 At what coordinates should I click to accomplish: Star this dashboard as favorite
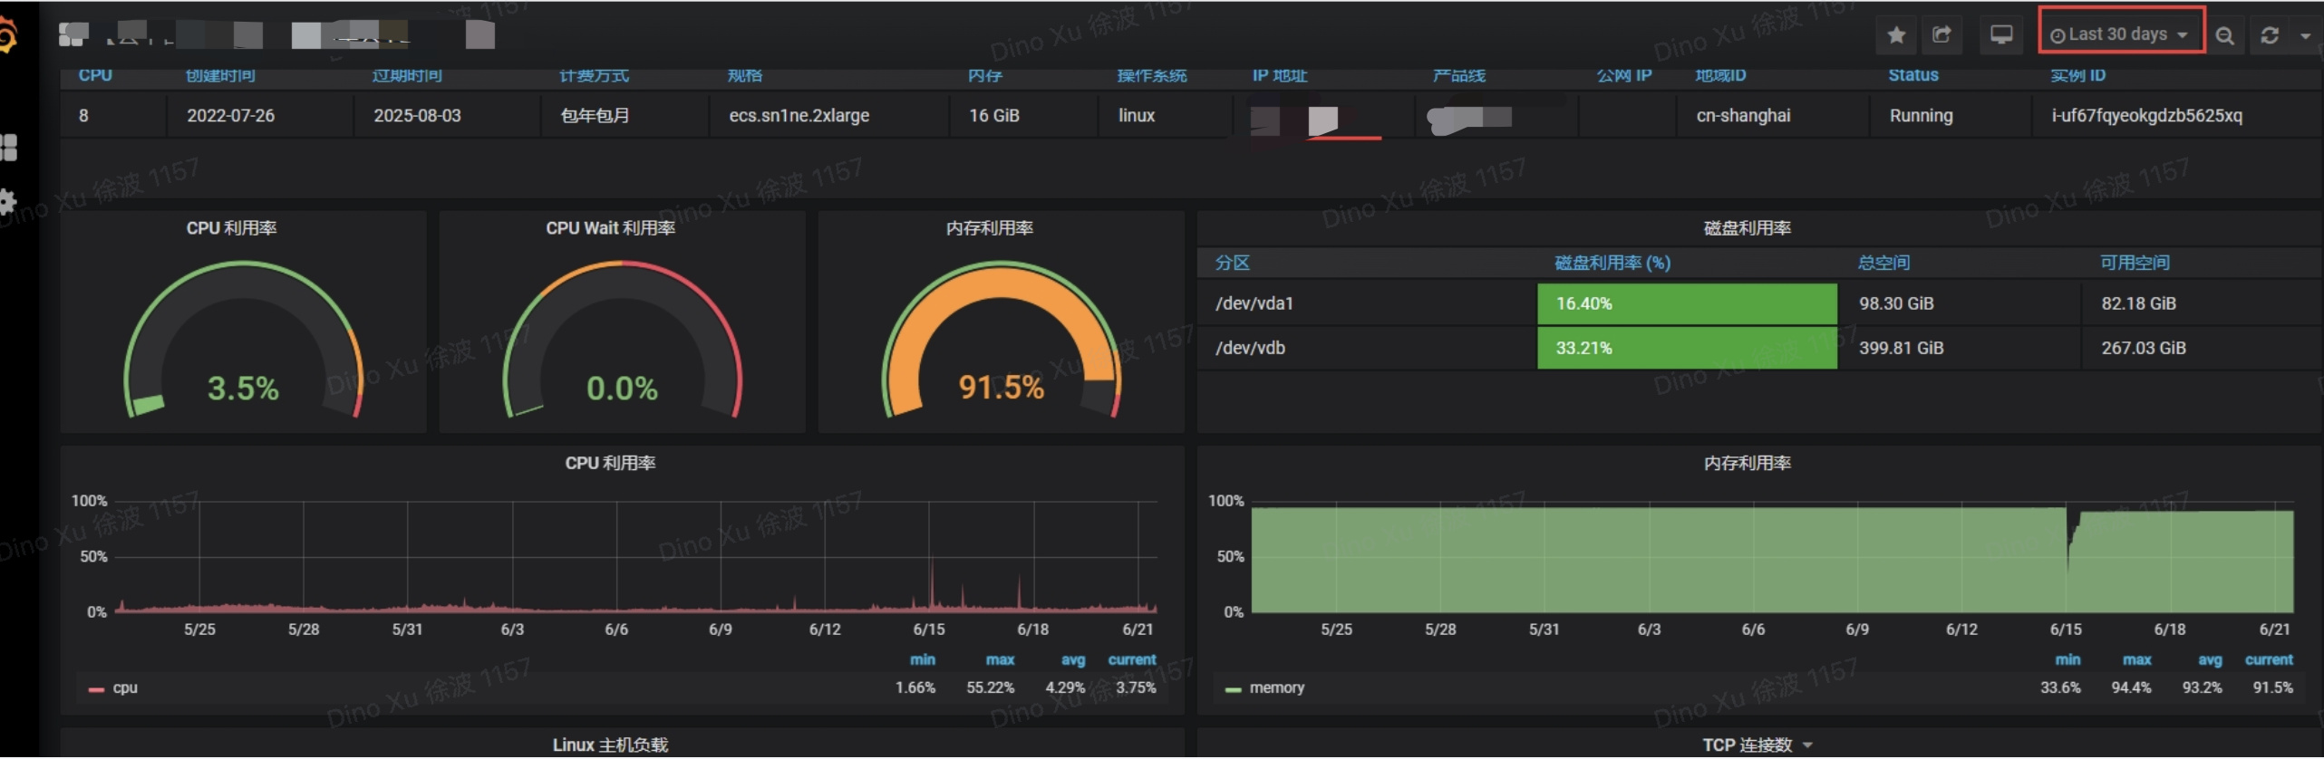[x=1895, y=35]
